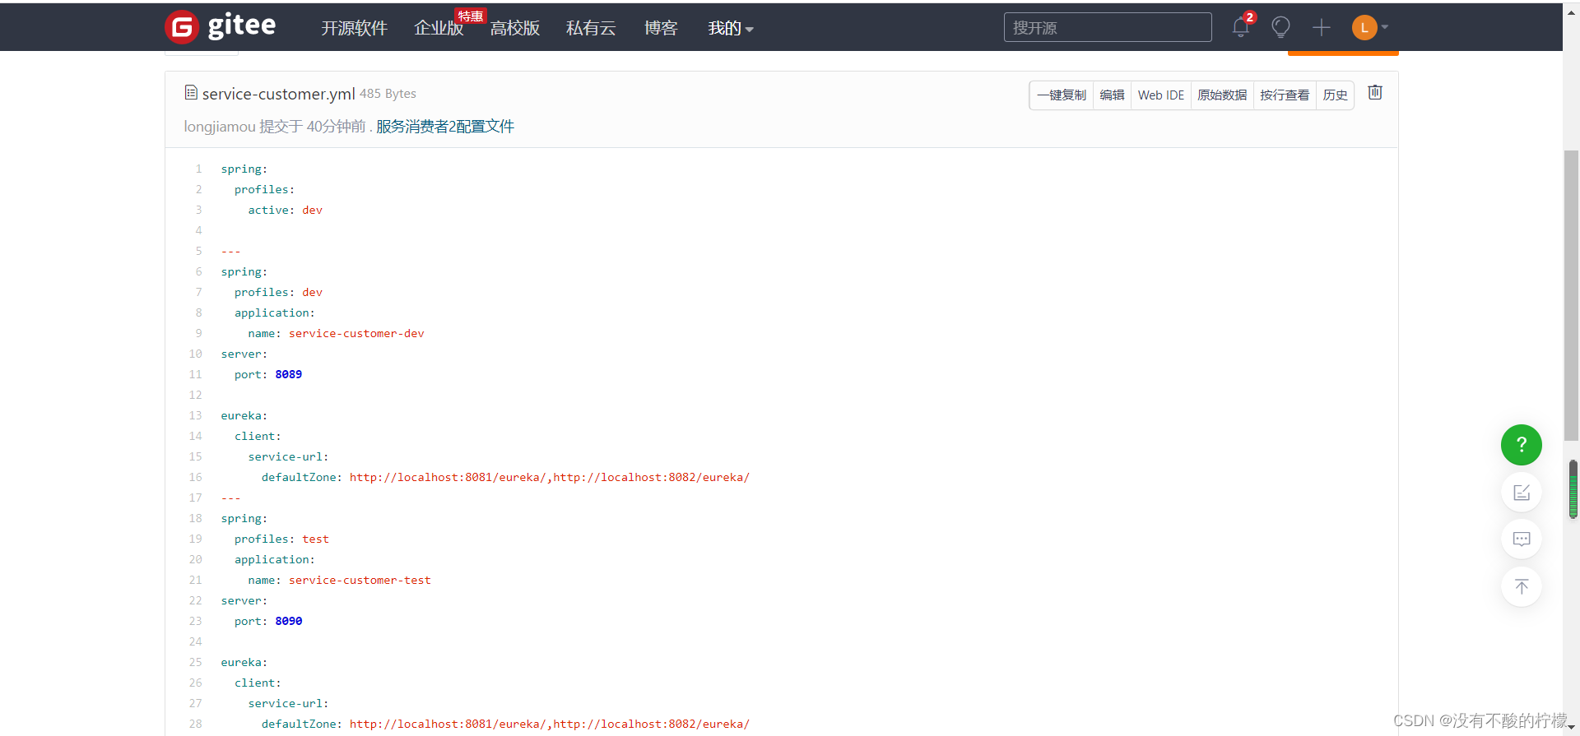1580x736 pixels.
Task: Open the notifications bell
Action: (x=1241, y=27)
